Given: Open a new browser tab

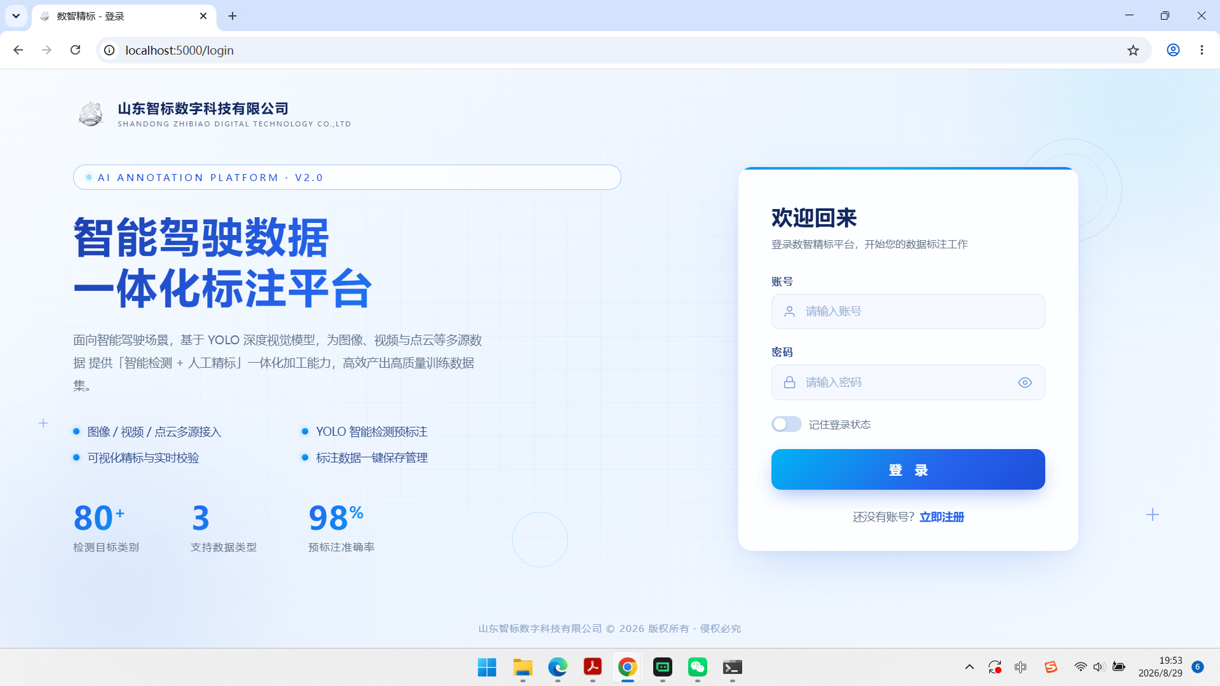Looking at the screenshot, I should (x=233, y=16).
